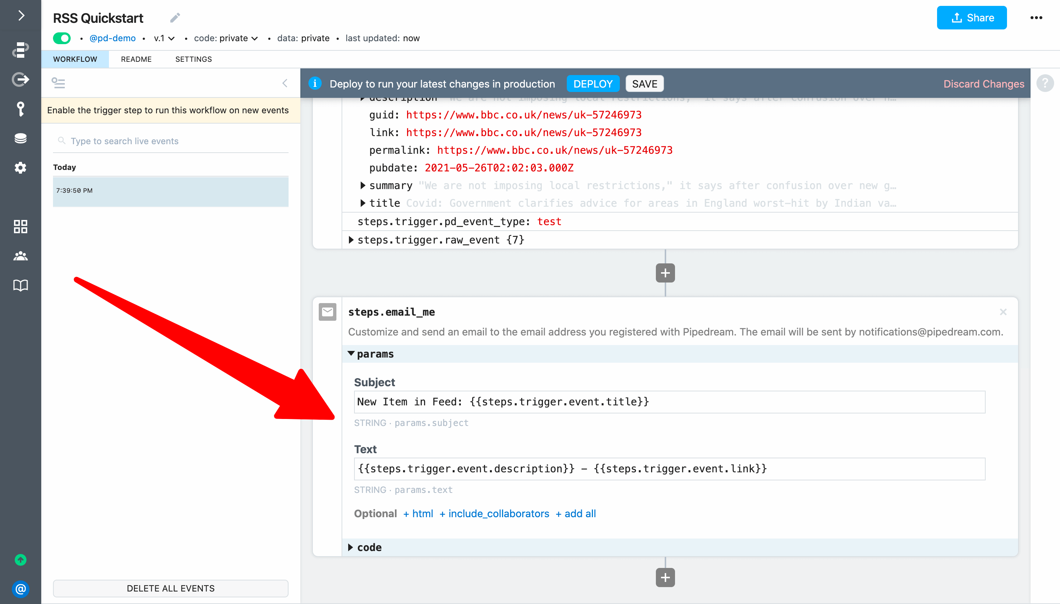Open the API keys icon in sidebar

(x=20, y=109)
